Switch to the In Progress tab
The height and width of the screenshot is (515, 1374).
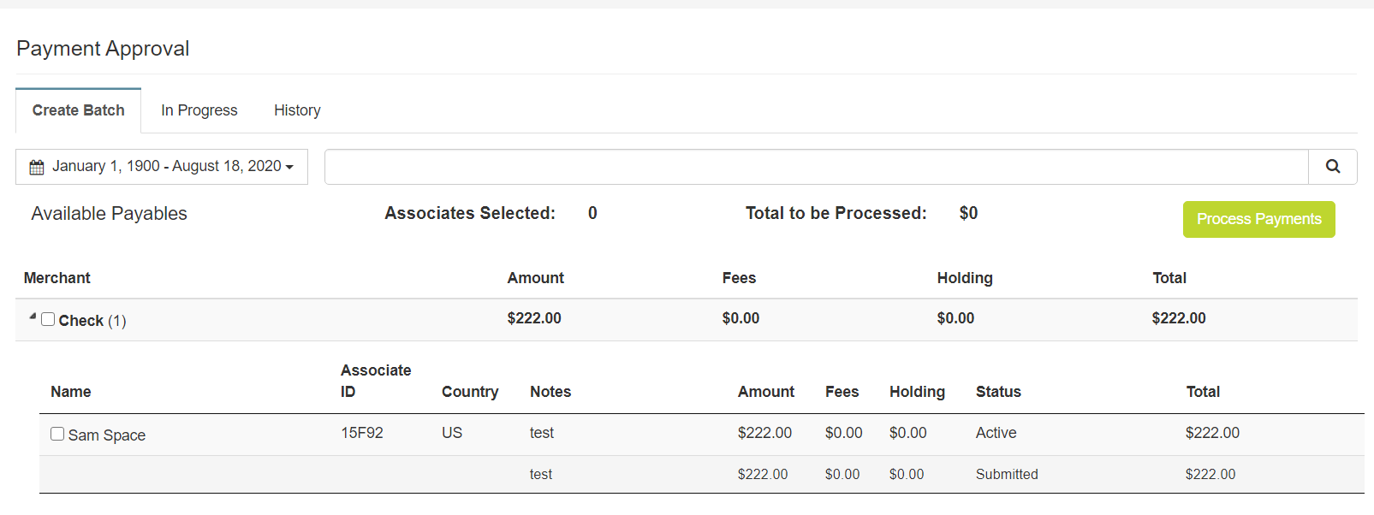click(199, 110)
